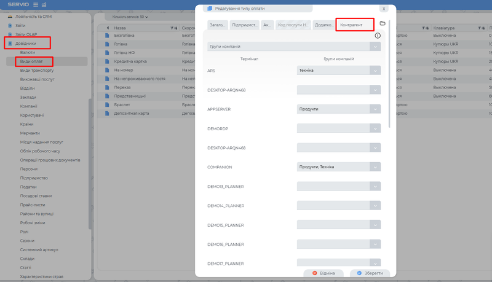The image size is (492, 282).
Task: Open the chart icon in the top bar
Action: 44,5
